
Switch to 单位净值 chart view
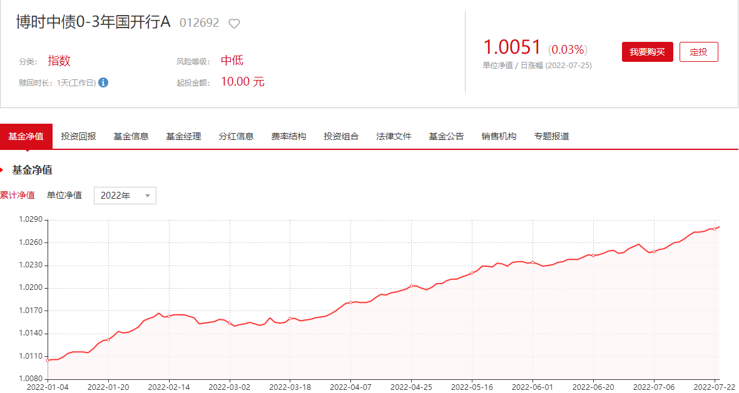click(64, 196)
